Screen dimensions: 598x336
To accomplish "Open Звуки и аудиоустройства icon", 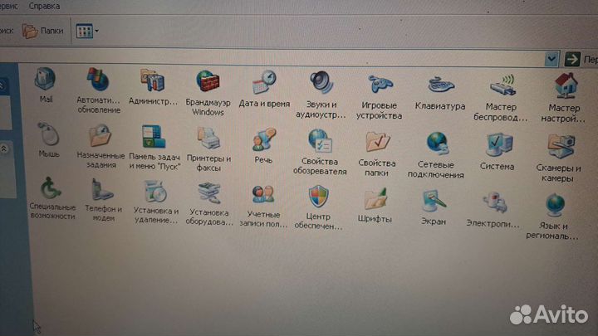I will 321,83.
